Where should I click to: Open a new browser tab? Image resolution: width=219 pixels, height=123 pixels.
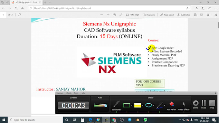click(45, 2)
